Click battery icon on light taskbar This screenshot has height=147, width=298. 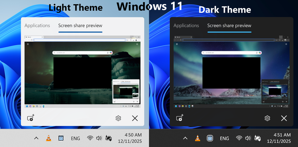[108, 138]
